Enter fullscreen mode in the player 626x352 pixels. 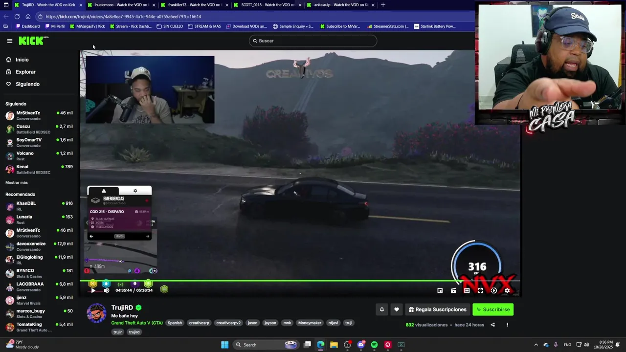coord(480,290)
